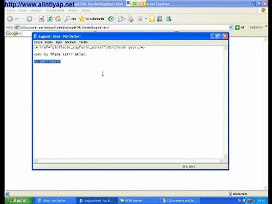Go to the Home page icon
272x204 pixels.
pos(58,19)
